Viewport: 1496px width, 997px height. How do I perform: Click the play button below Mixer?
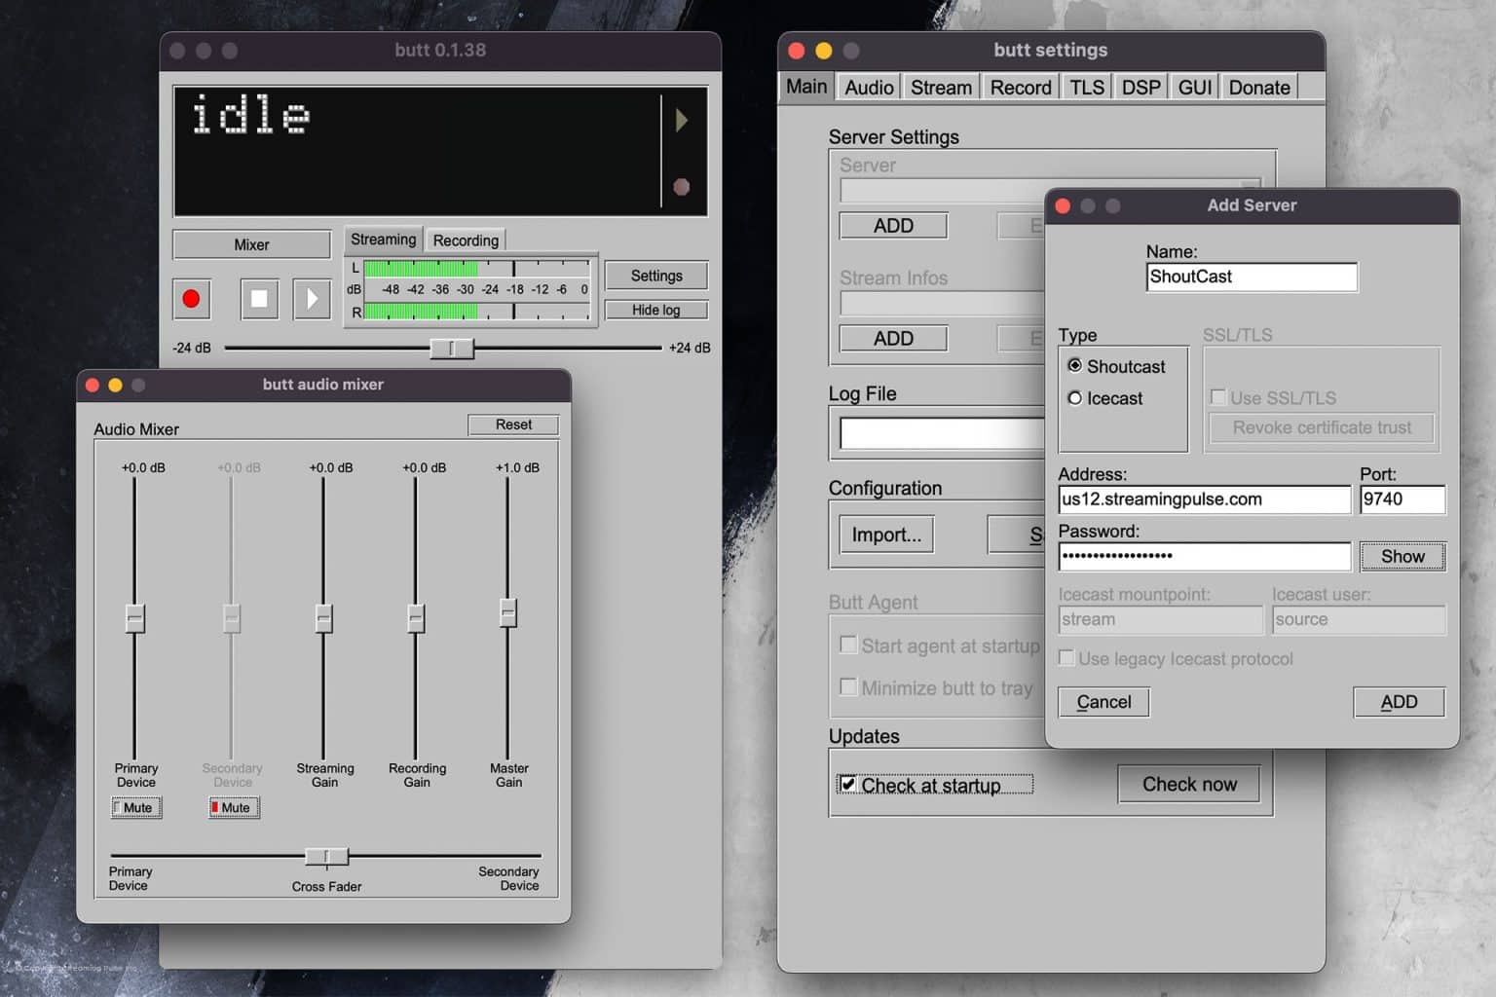(313, 299)
